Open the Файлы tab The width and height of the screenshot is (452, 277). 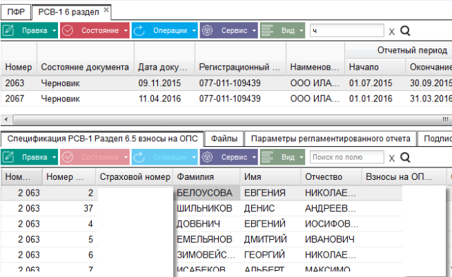point(224,138)
